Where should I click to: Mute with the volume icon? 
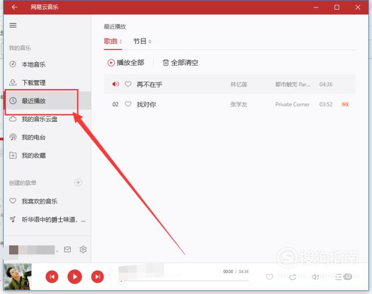click(x=316, y=277)
